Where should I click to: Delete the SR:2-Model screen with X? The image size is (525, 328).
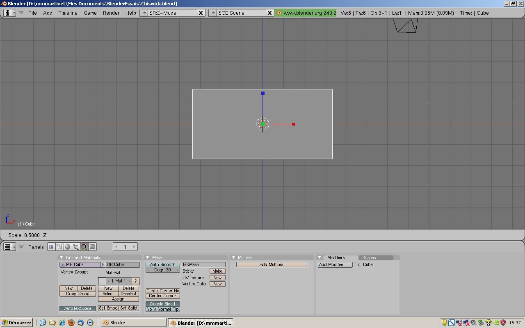click(x=201, y=13)
